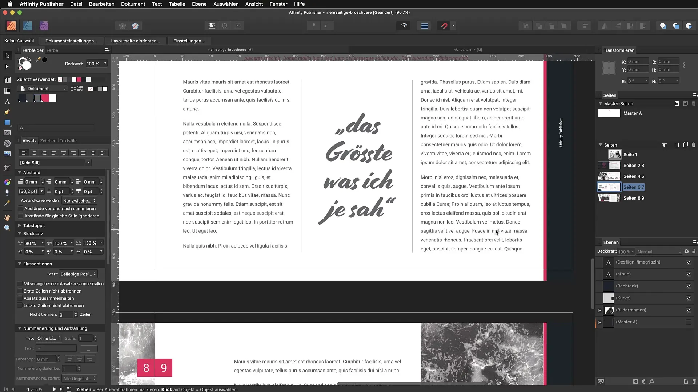Select the View hand tool
This screenshot has width=698, height=392.
tap(7, 217)
